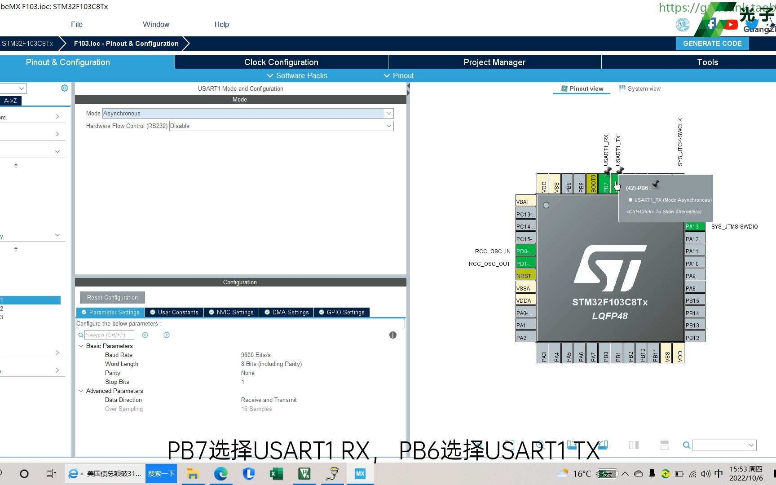The height and width of the screenshot is (485, 776).
Task: Type in the parameter Search field
Action: (109, 335)
